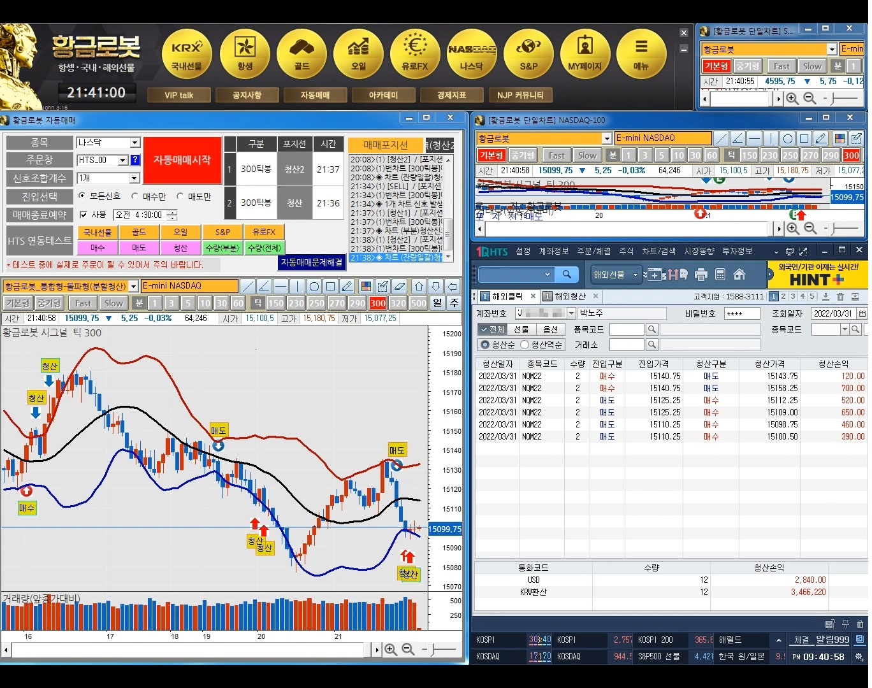872x688 pixels.
Task: Zoom in on the main chart with magnifier plus
Action: coord(391,649)
